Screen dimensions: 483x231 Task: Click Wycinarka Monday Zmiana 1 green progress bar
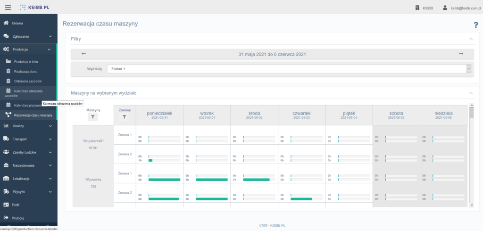click(164, 180)
